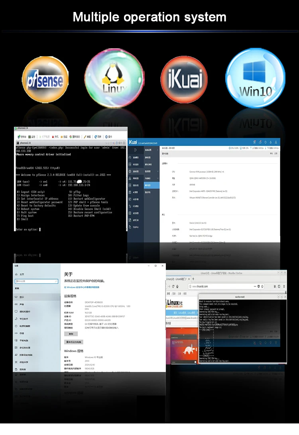This screenshot has height=435, width=299.
Task: Restart the pfSense VM from the toolbar
Action: click(x=75, y=137)
